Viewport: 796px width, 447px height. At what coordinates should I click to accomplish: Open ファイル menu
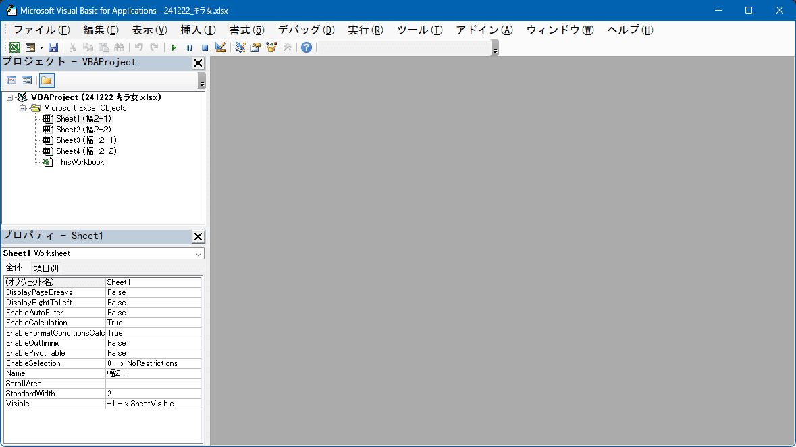[42, 30]
